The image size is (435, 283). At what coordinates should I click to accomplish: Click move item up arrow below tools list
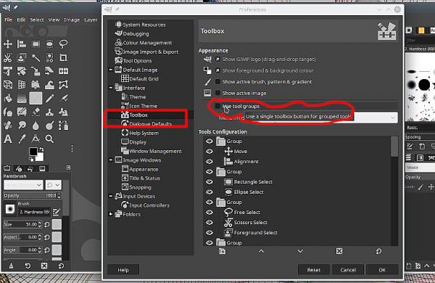click(x=261, y=251)
